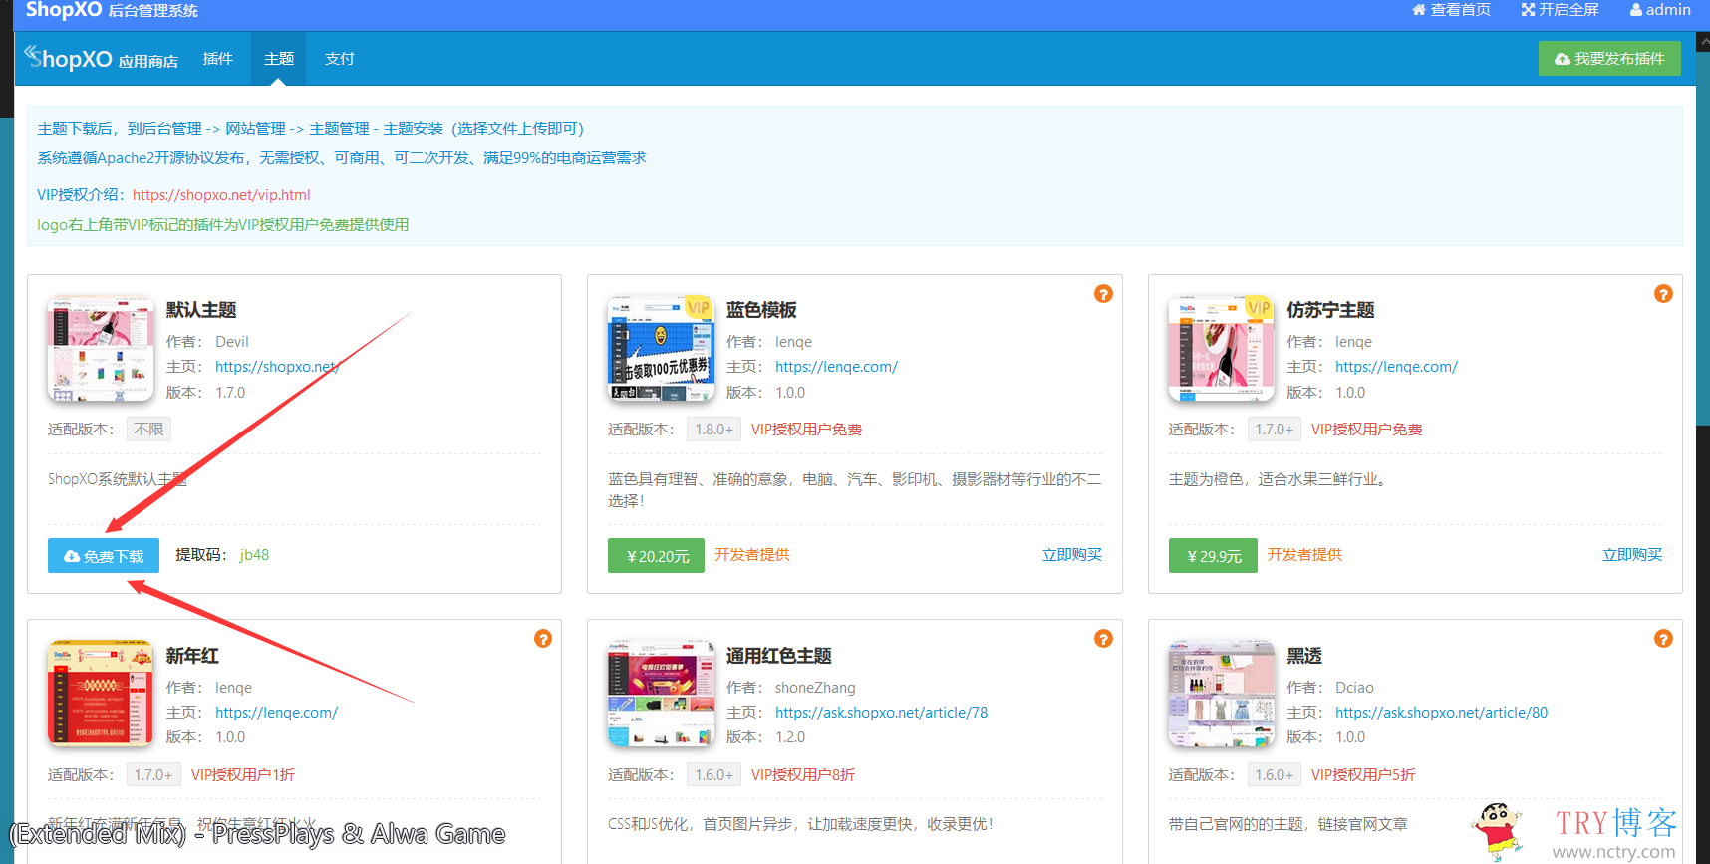Viewport: 1710px width, 864px height.
Task: Click help icon on 通用红色主题 card
Action: click(x=1103, y=639)
